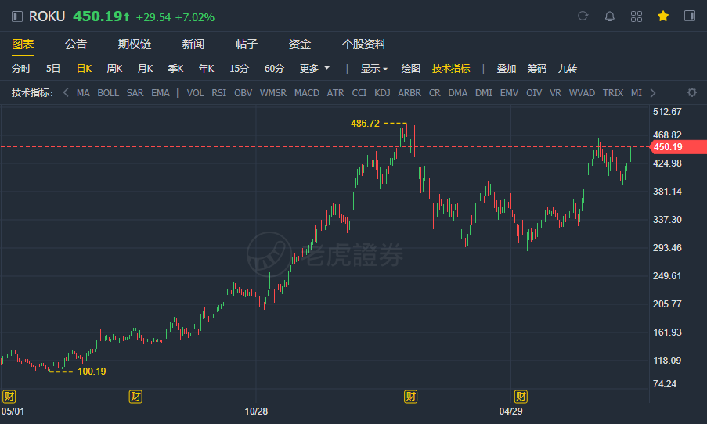Enable the SAR indicator
Screen dimensions: 707x424
click(135, 93)
